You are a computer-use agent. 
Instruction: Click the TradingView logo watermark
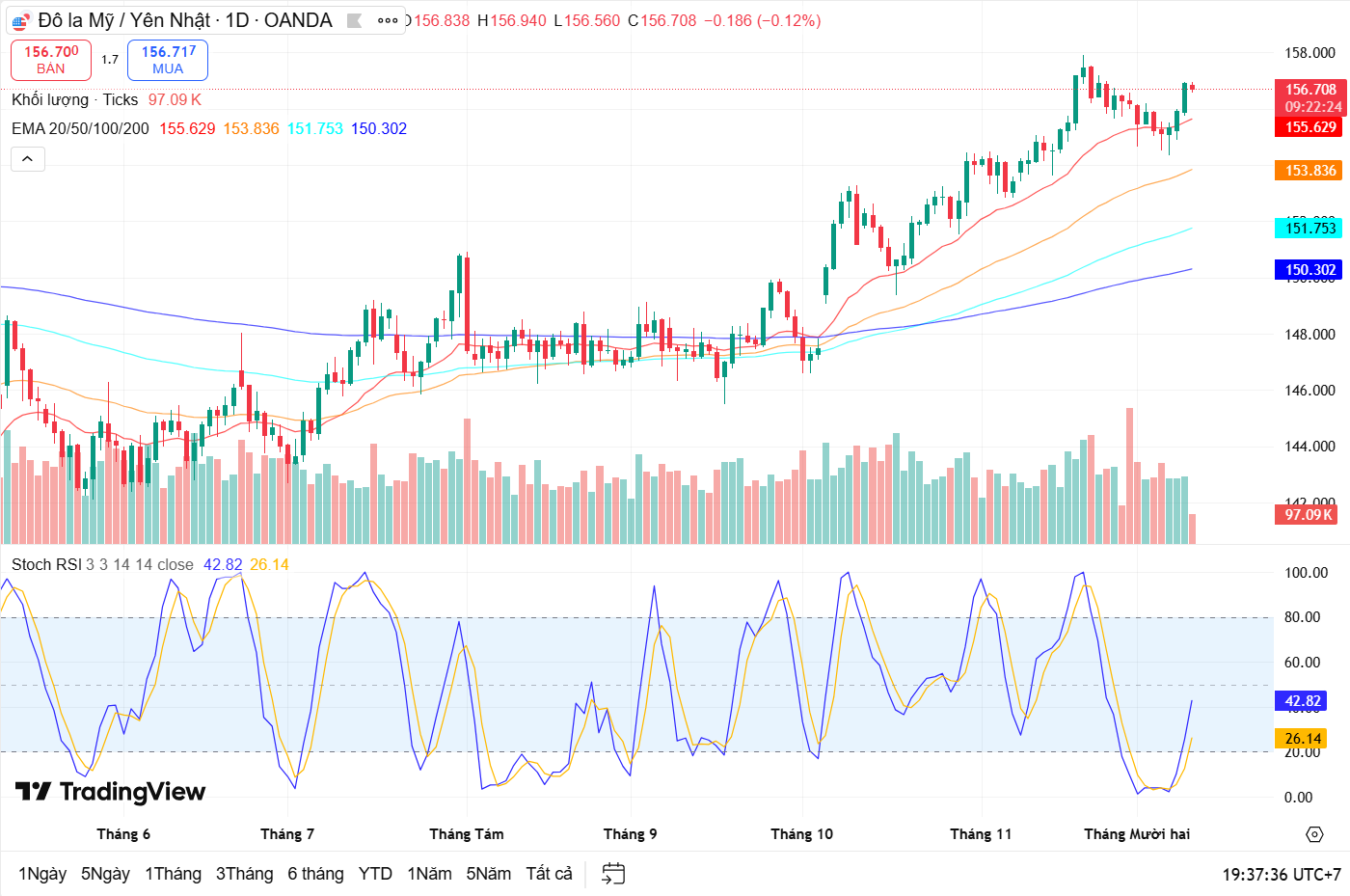point(111,792)
